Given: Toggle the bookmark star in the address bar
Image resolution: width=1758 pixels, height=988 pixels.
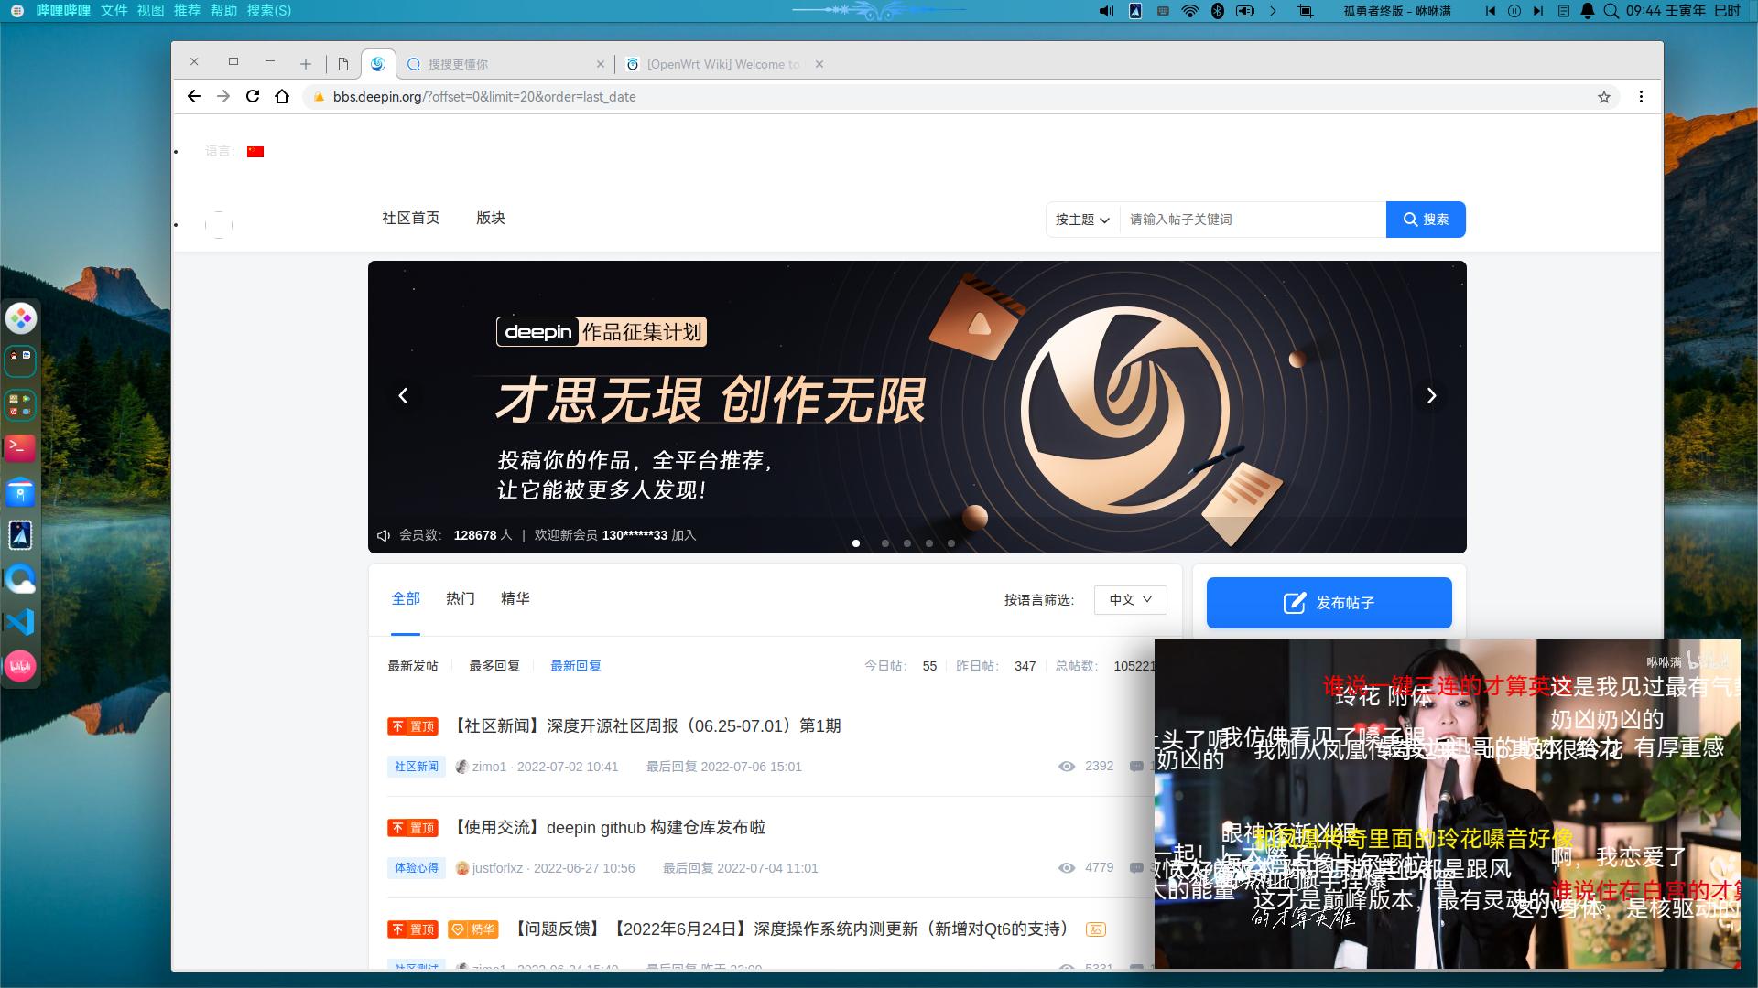Looking at the screenshot, I should point(1605,96).
